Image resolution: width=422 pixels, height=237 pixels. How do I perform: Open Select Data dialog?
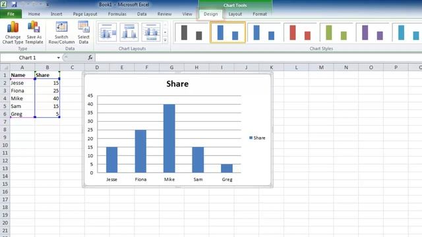84,32
